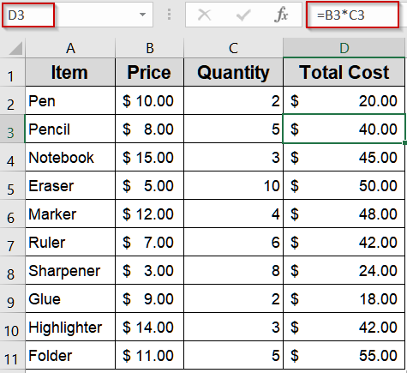The width and height of the screenshot is (407, 373).
Task: Select column B header
Action: pos(150,48)
